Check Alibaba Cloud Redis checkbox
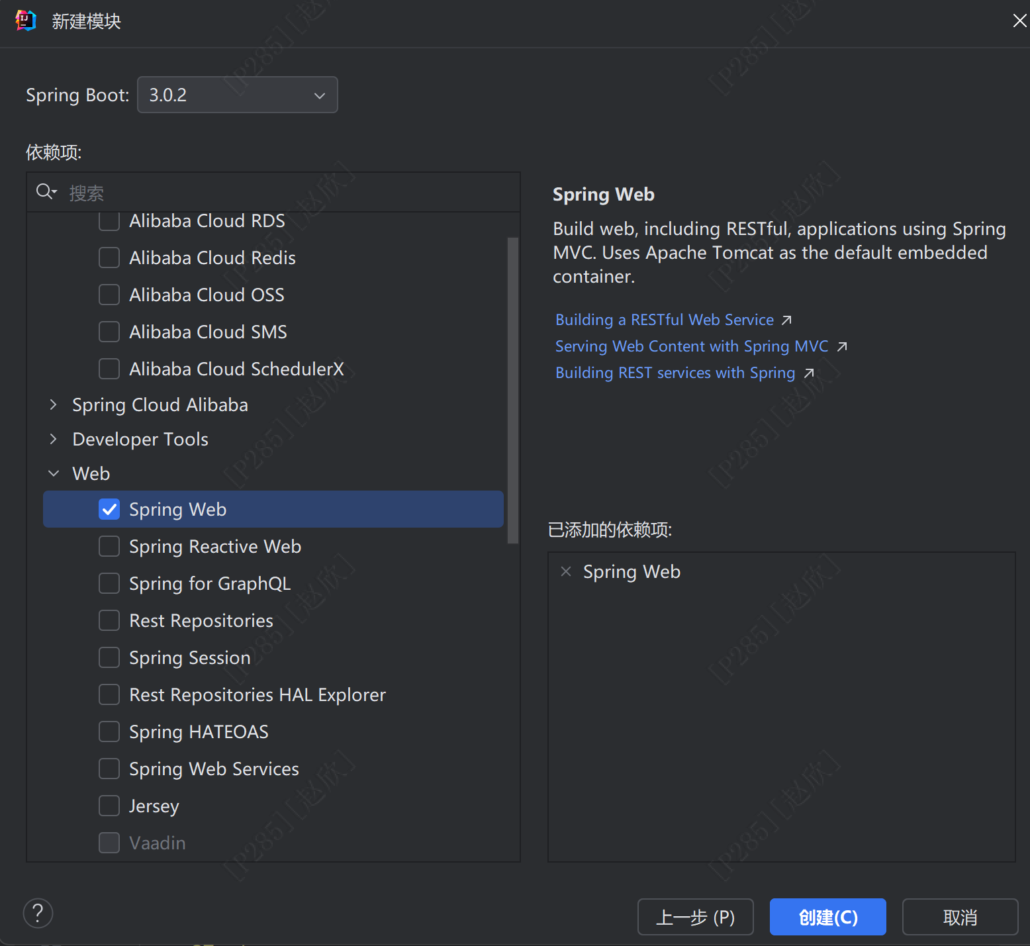The width and height of the screenshot is (1030, 946). pos(109,258)
